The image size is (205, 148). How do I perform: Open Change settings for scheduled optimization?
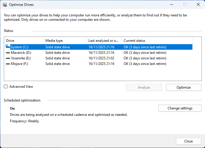[180, 108]
